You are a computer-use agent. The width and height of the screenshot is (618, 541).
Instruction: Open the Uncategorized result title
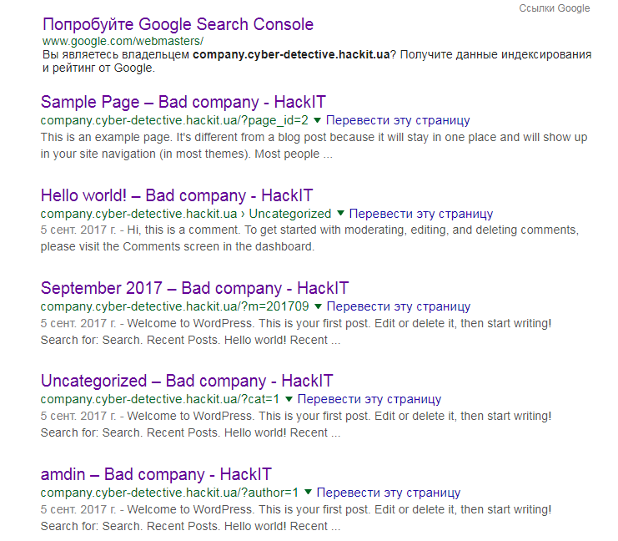[x=187, y=382]
